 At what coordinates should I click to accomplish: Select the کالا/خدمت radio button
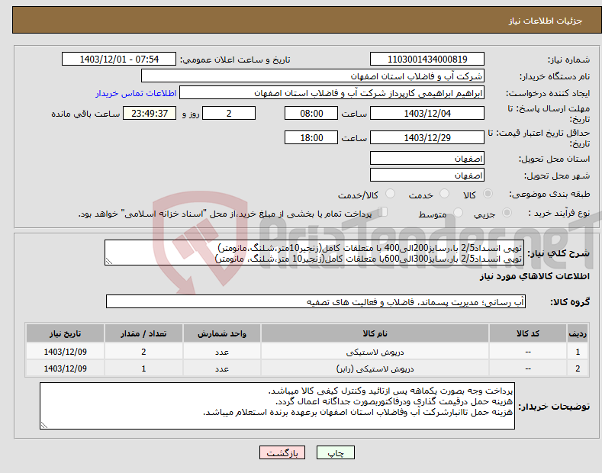coord(390,194)
